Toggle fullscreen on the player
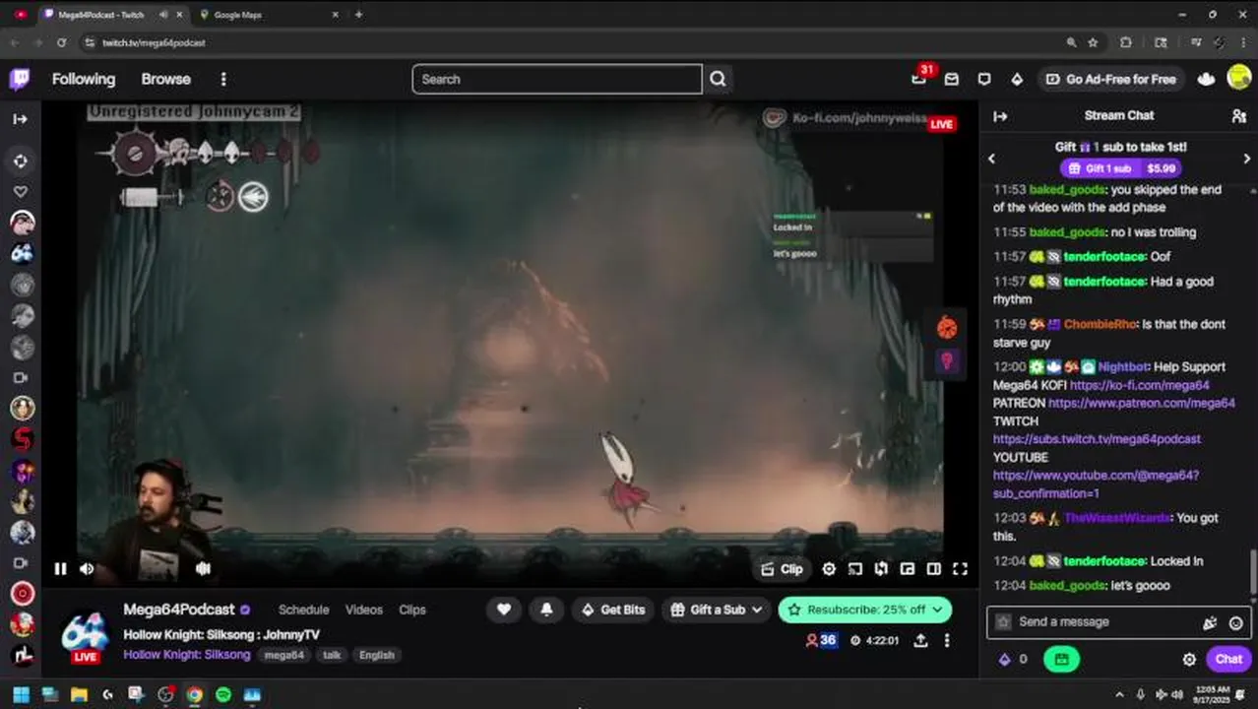 pos(960,568)
